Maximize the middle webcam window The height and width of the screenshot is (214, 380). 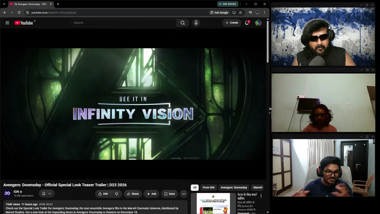[x=367, y=70]
